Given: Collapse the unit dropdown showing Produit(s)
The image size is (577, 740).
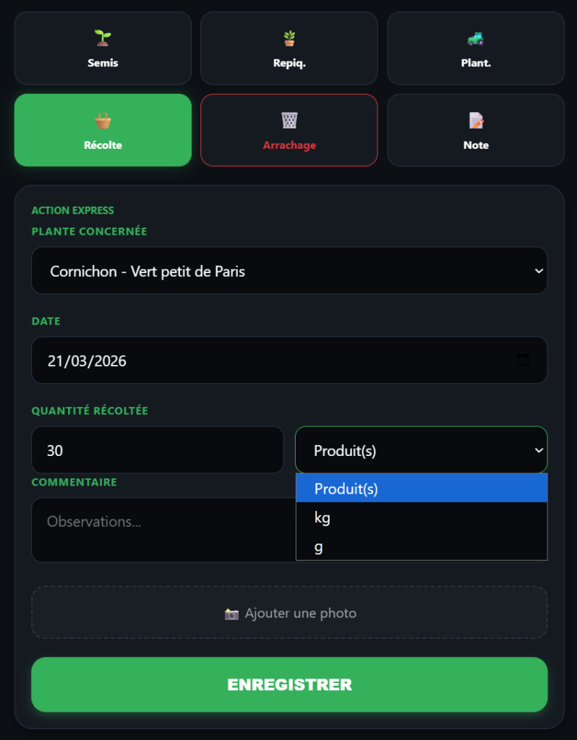Looking at the screenshot, I should pyautogui.click(x=421, y=450).
